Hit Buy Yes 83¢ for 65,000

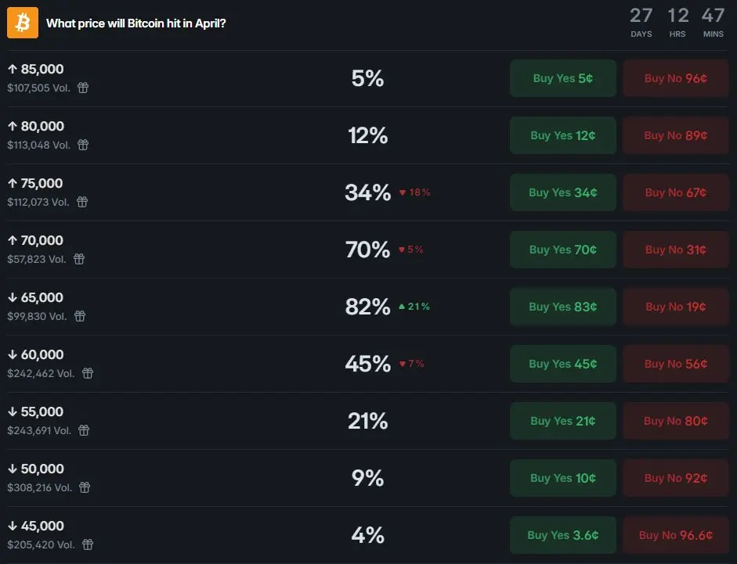tap(562, 307)
